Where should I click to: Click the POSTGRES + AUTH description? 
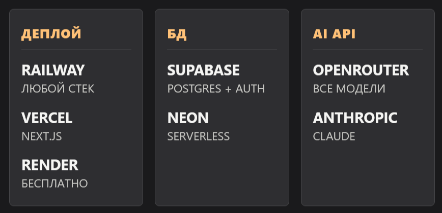pos(216,89)
